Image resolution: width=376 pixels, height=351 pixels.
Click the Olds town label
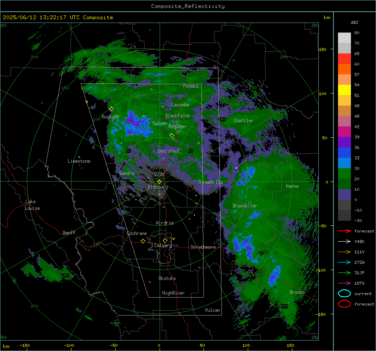(159, 174)
